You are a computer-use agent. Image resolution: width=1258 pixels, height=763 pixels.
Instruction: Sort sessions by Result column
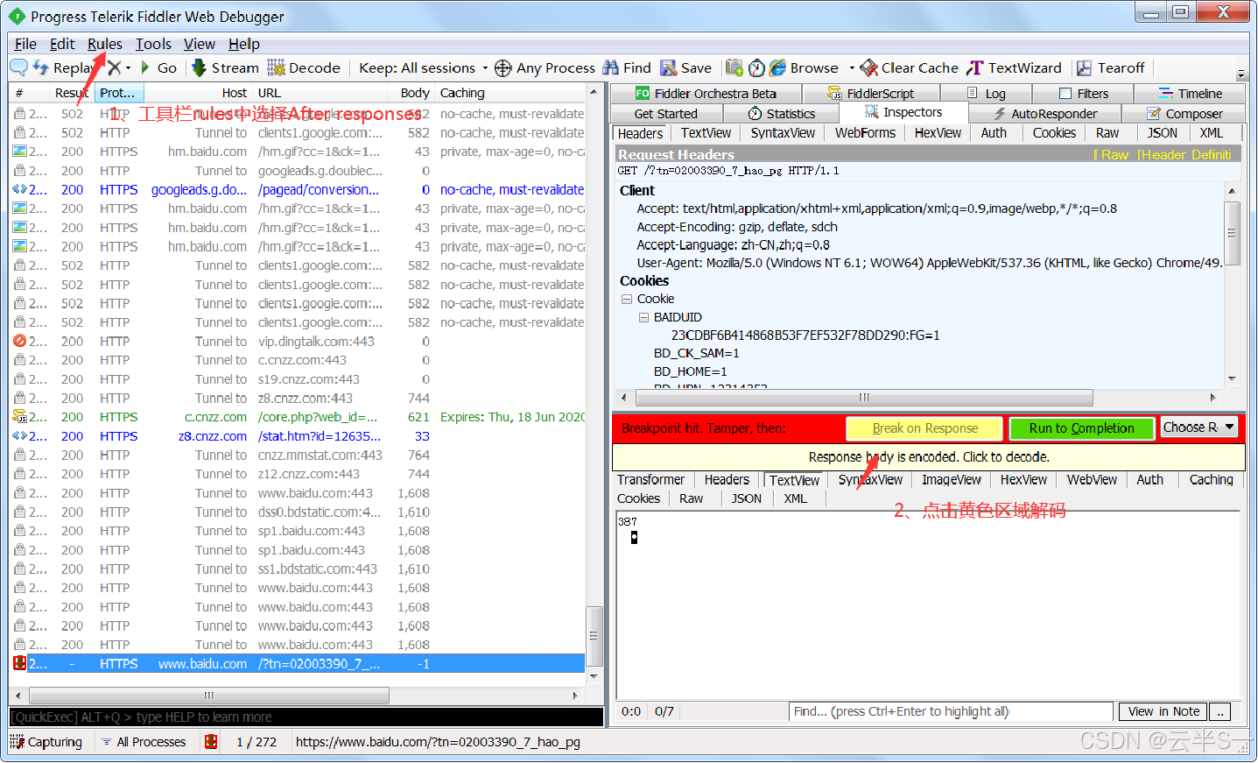tap(71, 93)
